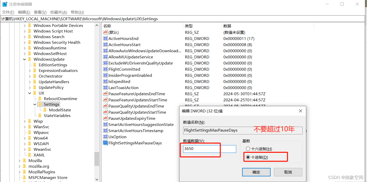Select the 十六进制(H) hexadecimal radio button
This screenshot has height=182, width=367.
248,149
